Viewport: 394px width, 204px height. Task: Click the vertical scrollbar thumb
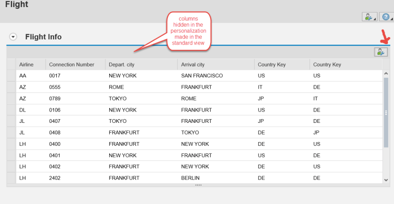(386, 113)
